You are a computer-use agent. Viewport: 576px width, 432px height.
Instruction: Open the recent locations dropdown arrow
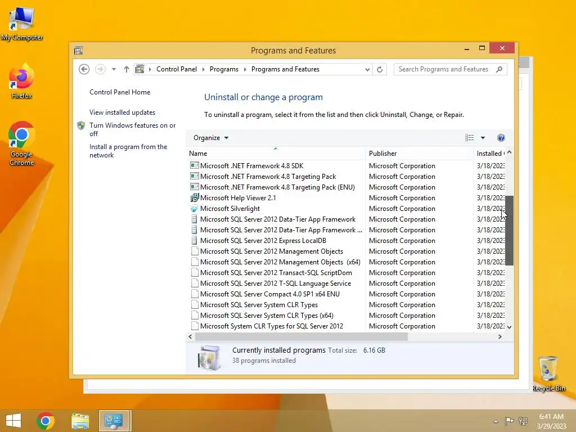pos(114,69)
